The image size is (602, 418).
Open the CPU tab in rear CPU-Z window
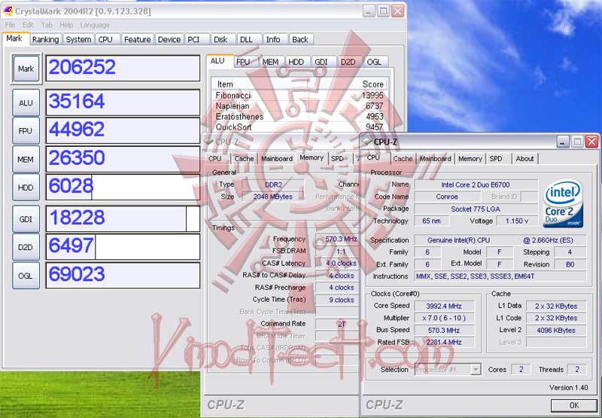(215, 159)
